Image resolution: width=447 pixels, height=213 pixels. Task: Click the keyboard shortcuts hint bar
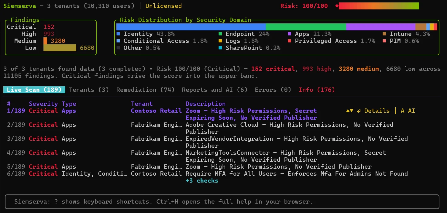(x=222, y=201)
